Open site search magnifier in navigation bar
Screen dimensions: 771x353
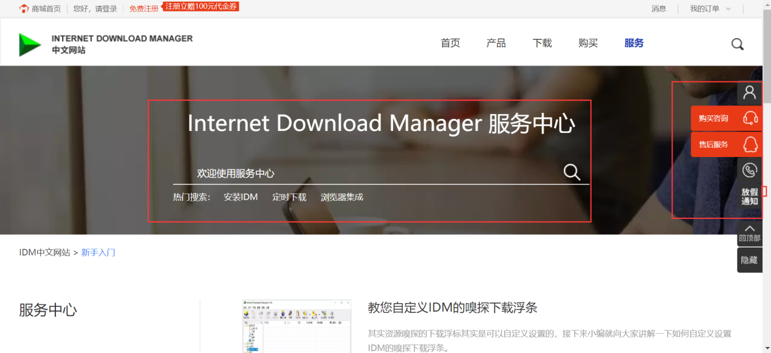737,44
